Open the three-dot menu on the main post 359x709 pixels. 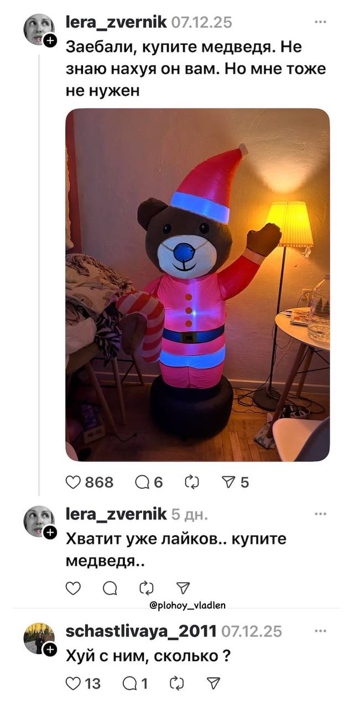click(320, 22)
